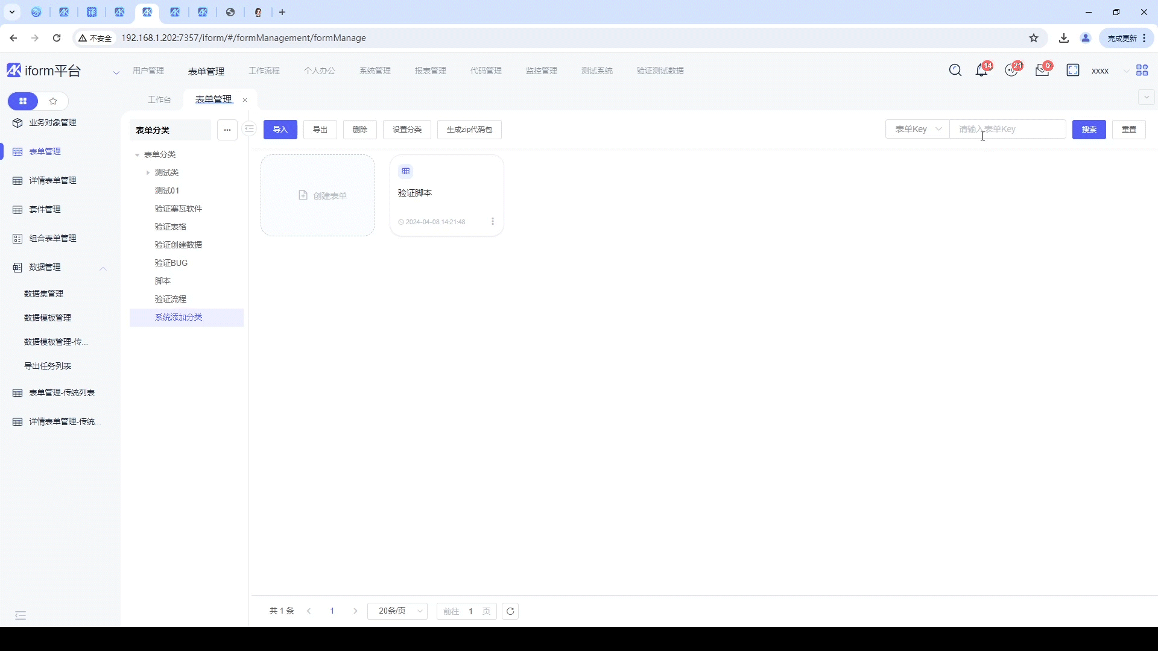Collapse the left sidebar using bottom icon

point(21,615)
